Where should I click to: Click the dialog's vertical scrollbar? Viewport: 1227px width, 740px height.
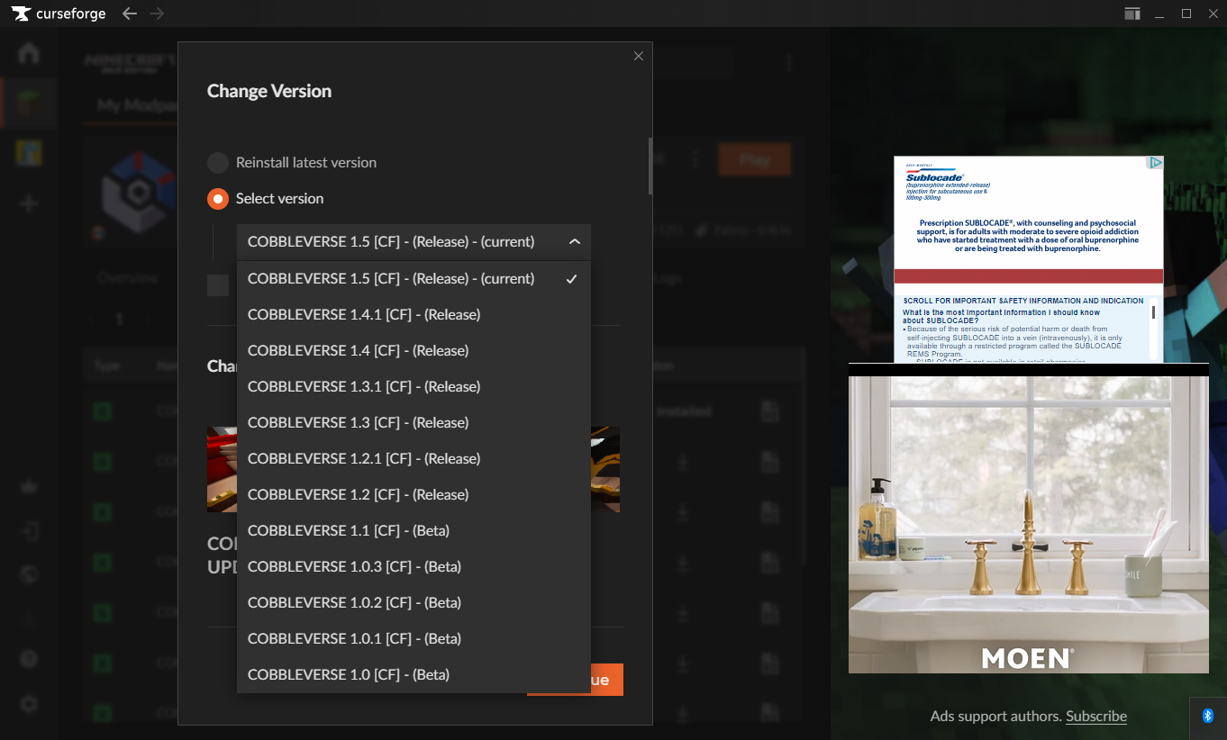(x=650, y=167)
